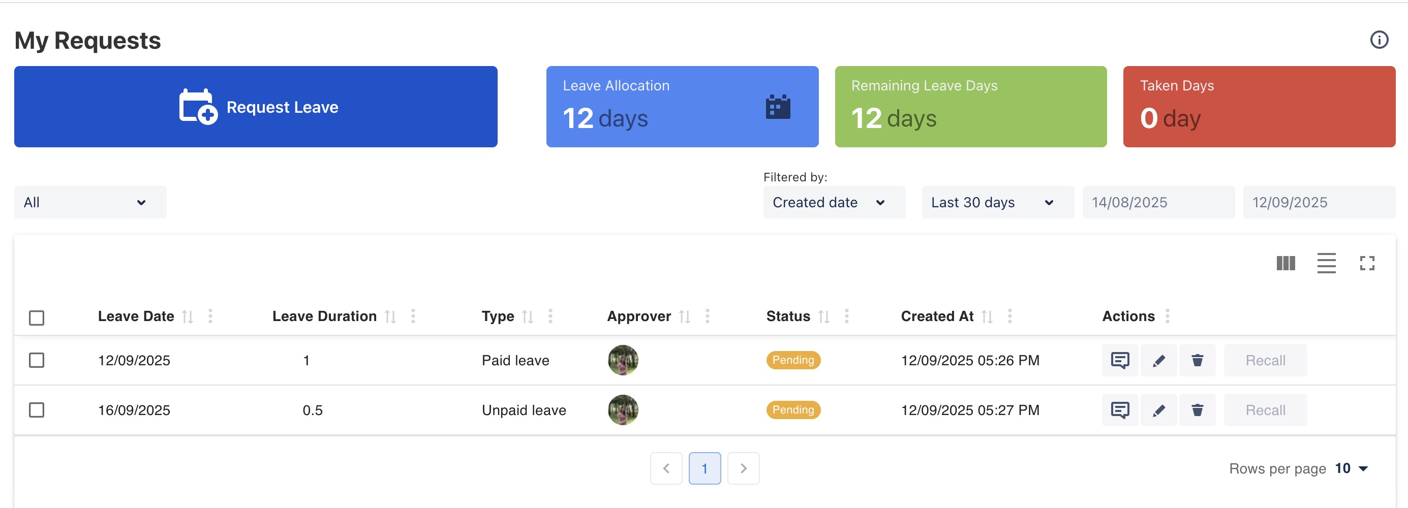Click the Request Leave button
The image size is (1408, 508).
click(256, 107)
